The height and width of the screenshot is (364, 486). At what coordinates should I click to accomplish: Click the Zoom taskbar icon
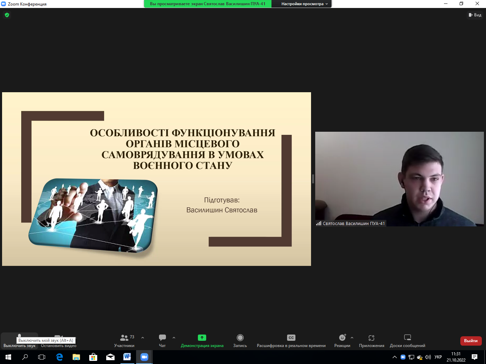coord(144,357)
